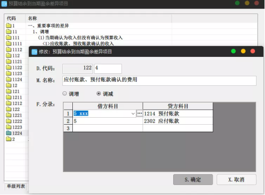The height and width of the screenshot is (195, 265).
Task: Click folder icon of code 1123
Action: (x=8, y=73)
